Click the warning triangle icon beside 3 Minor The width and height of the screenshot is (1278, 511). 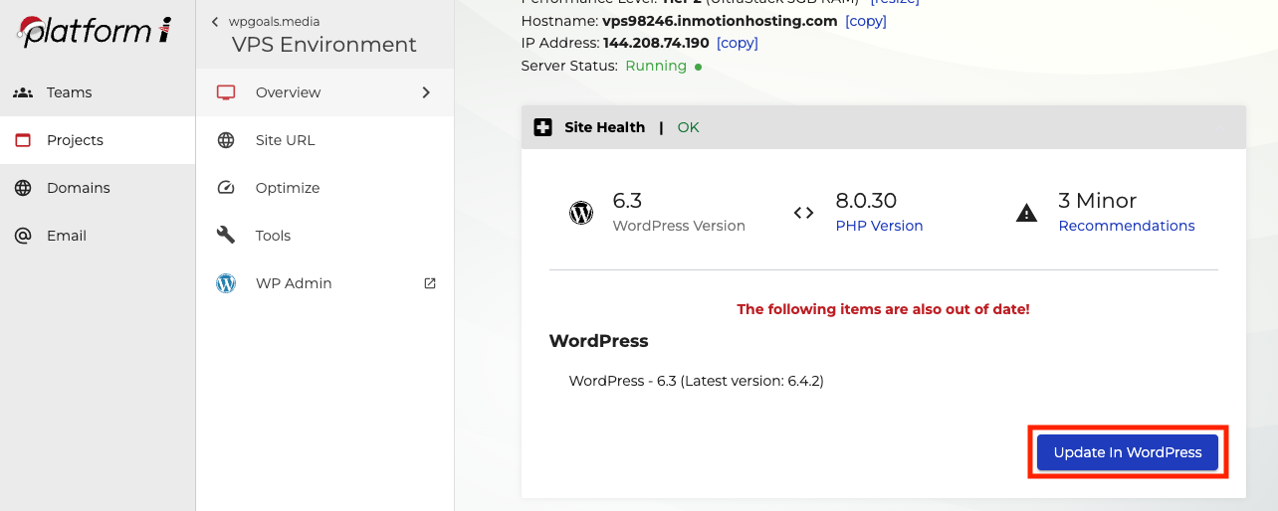click(1026, 213)
